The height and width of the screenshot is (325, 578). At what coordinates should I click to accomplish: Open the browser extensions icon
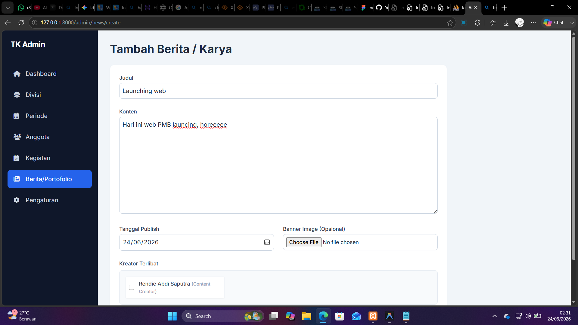[477, 23]
